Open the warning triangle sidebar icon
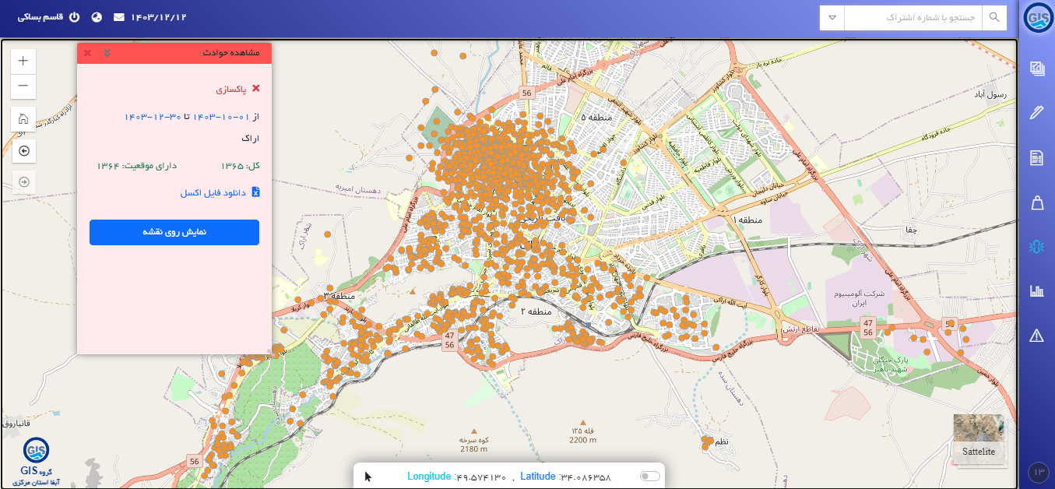Image resolution: width=1055 pixels, height=489 pixels. [1036, 336]
